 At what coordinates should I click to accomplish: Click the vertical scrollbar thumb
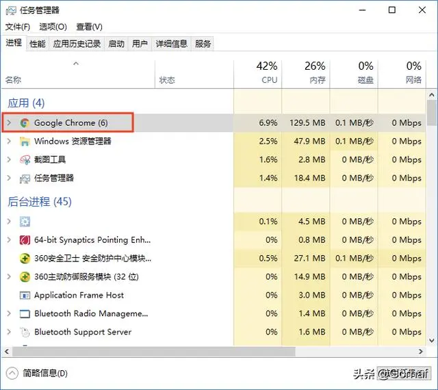pyautogui.click(x=432, y=113)
